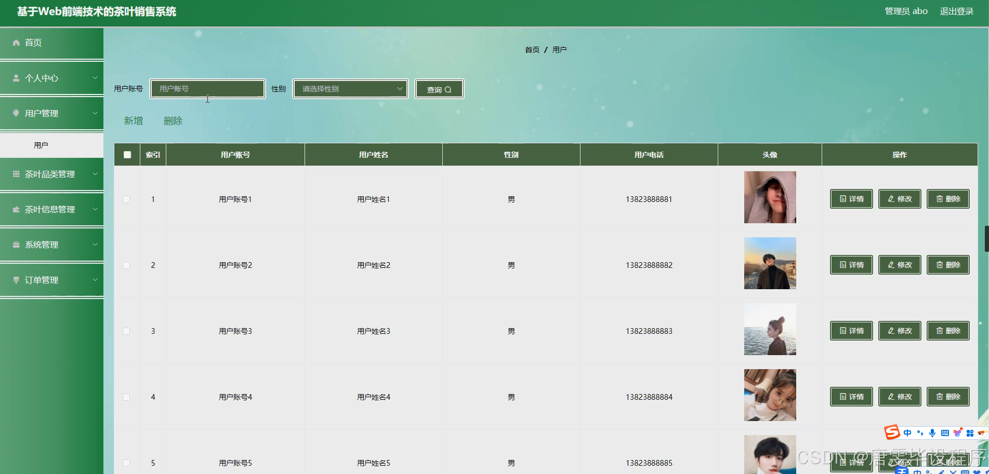Check the box for row 用户账号2
This screenshot has height=474, width=989.
(x=126, y=265)
